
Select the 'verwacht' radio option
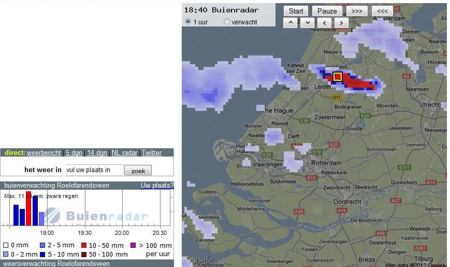coord(227,21)
